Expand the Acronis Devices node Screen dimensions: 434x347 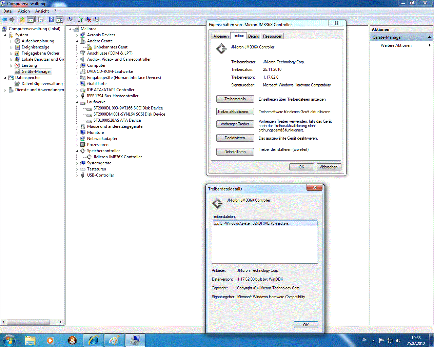(x=77, y=35)
